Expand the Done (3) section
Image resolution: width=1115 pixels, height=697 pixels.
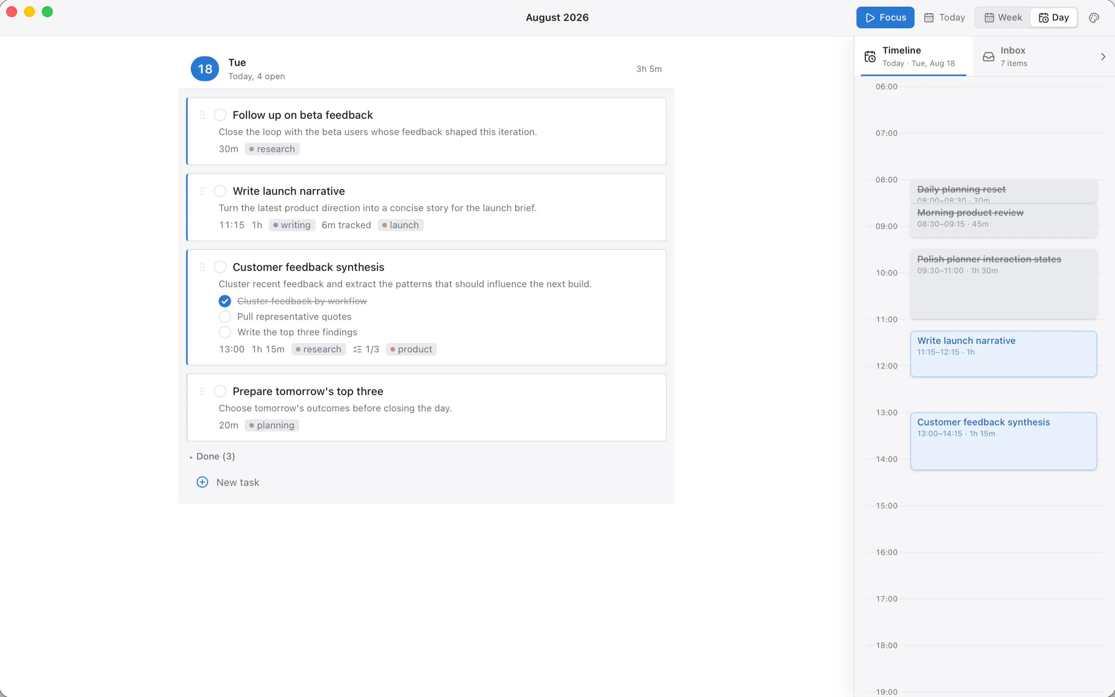coord(213,457)
